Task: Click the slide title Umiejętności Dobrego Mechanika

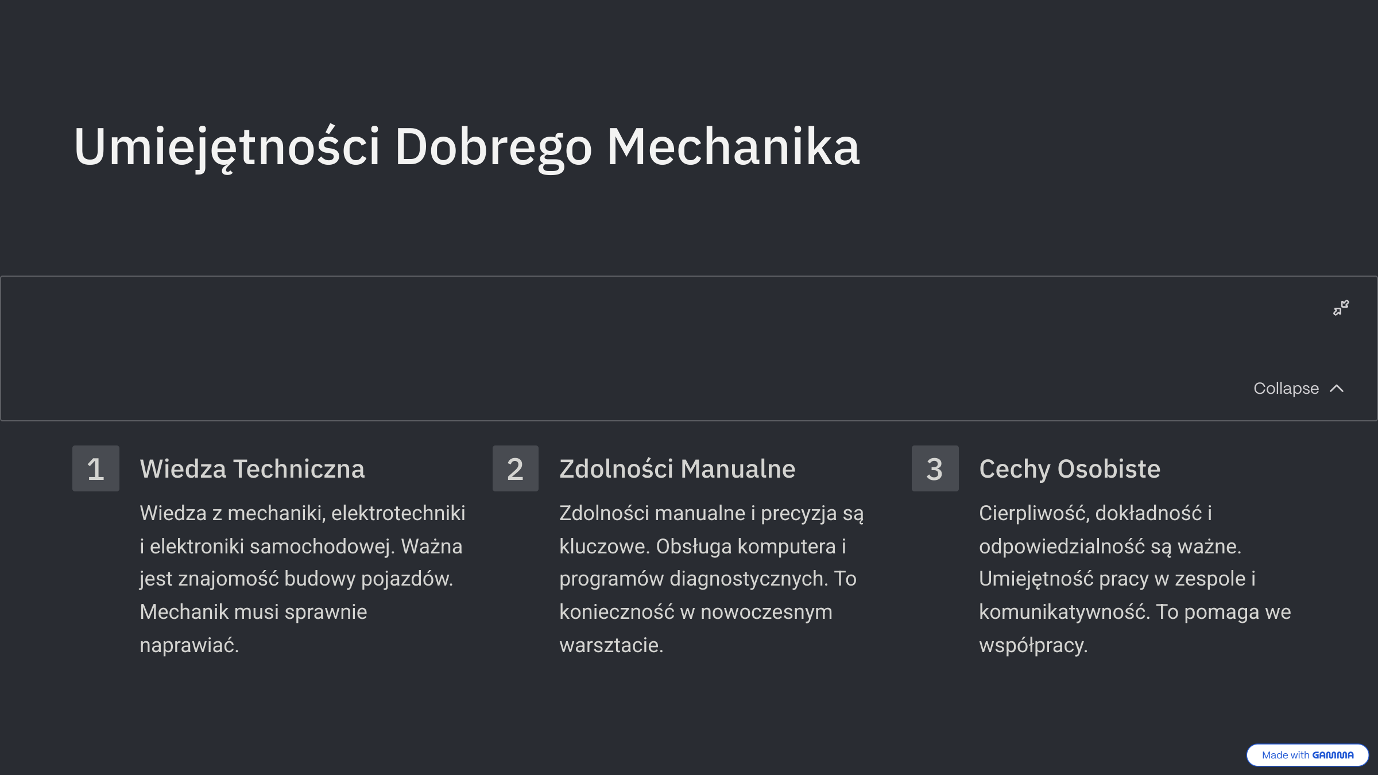Action: (x=466, y=147)
